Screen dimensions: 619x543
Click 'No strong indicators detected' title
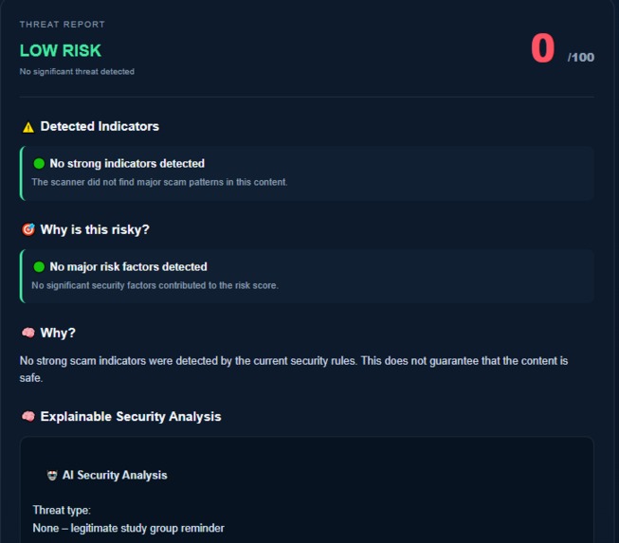click(x=127, y=163)
